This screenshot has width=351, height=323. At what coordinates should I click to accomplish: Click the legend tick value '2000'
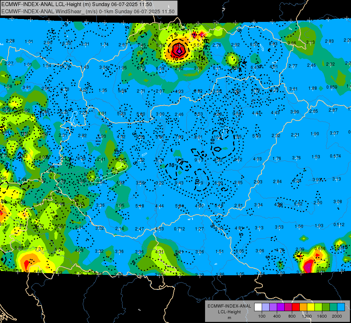point(337,316)
